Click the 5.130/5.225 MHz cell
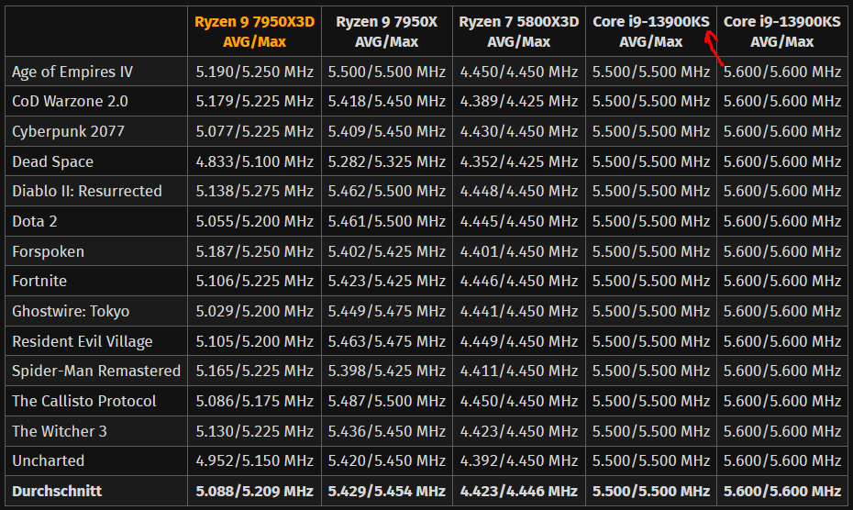The image size is (853, 510). coord(255,431)
